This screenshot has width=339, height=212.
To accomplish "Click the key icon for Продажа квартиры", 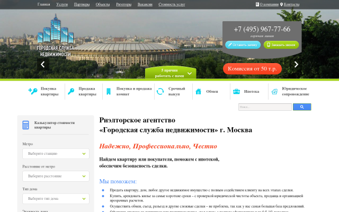I will 71,91.
